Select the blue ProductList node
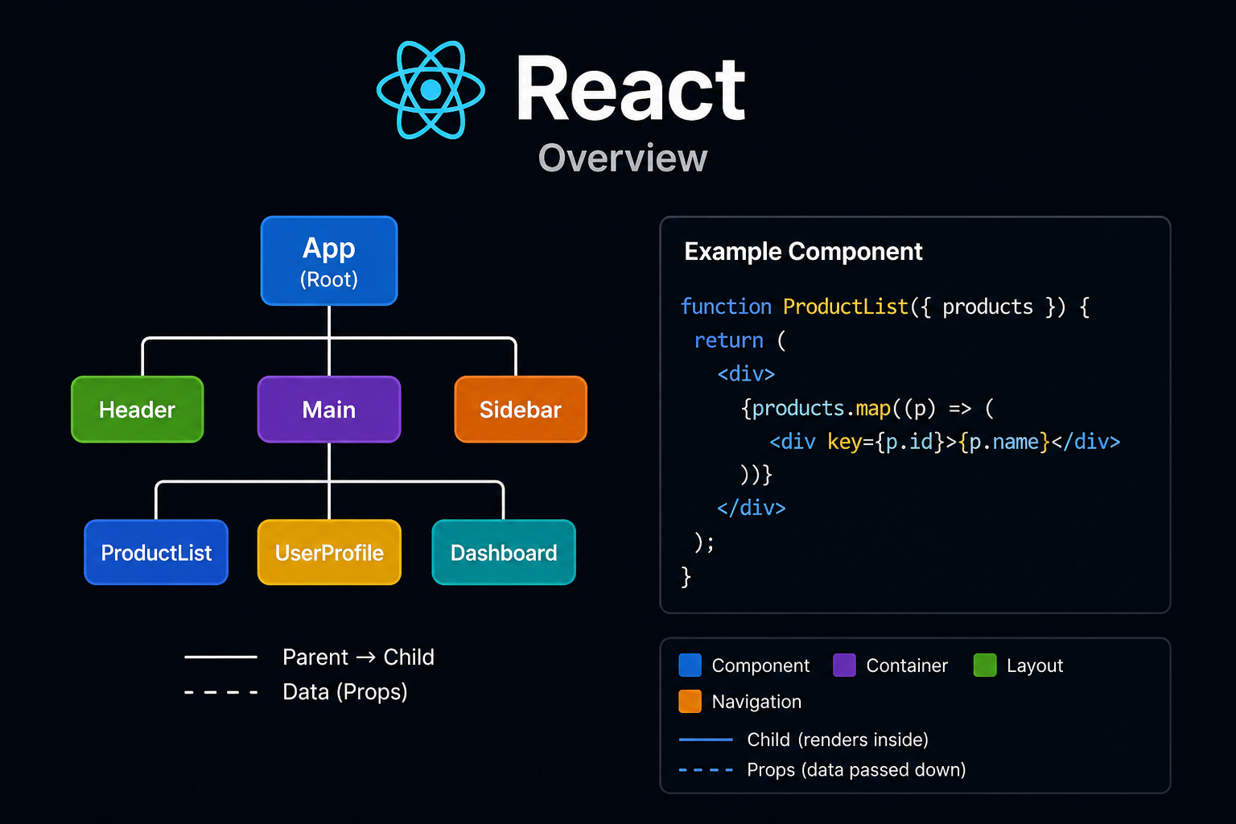 (156, 552)
